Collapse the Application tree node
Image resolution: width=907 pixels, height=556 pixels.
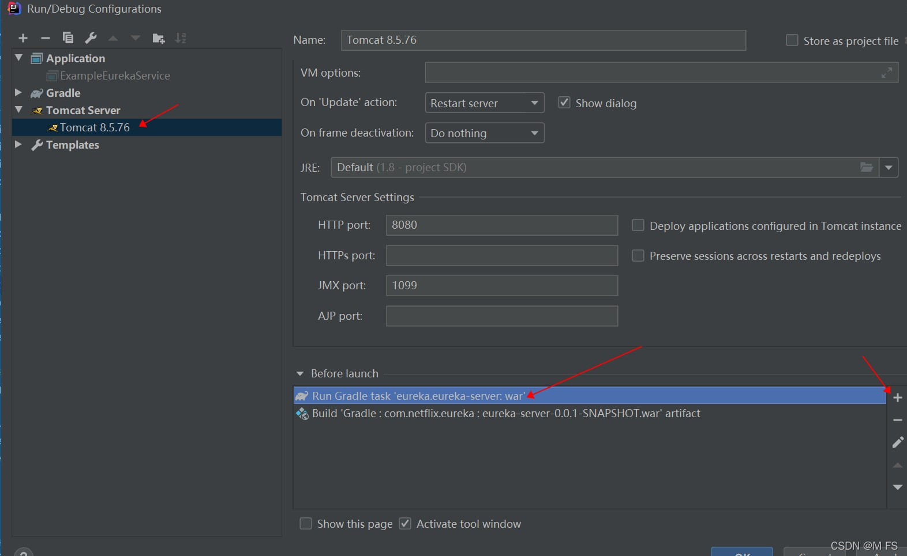point(18,58)
